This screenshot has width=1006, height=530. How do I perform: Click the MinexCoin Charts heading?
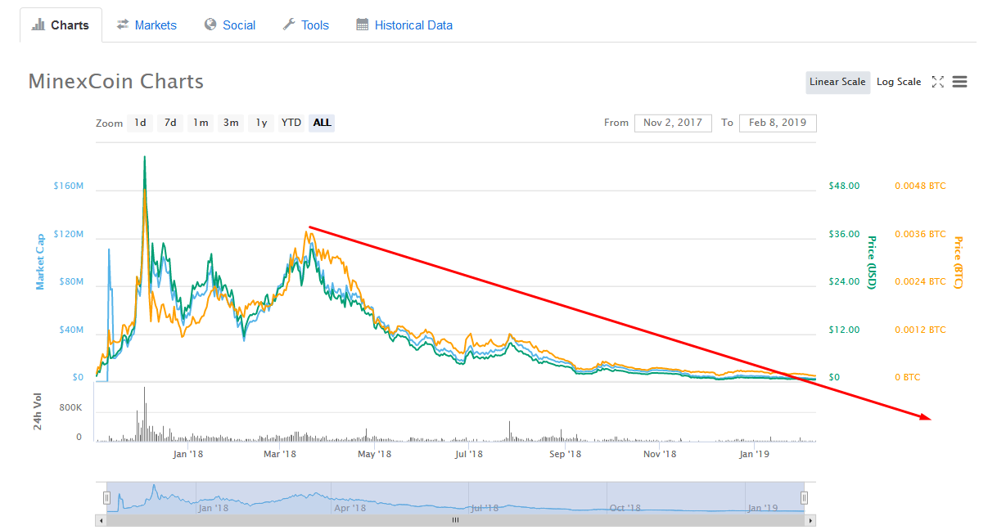116,82
